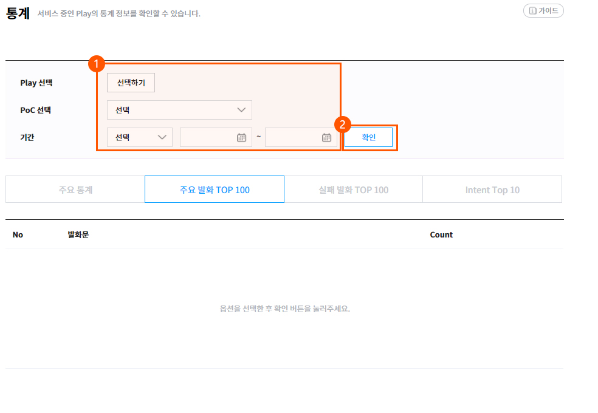Focus the end date input field
Viewport: 598px width, 413px height.
pyautogui.click(x=293, y=137)
